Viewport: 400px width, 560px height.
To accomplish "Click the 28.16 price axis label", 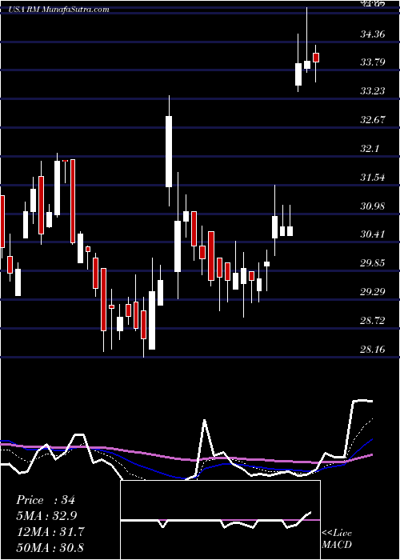I will pos(373,350).
